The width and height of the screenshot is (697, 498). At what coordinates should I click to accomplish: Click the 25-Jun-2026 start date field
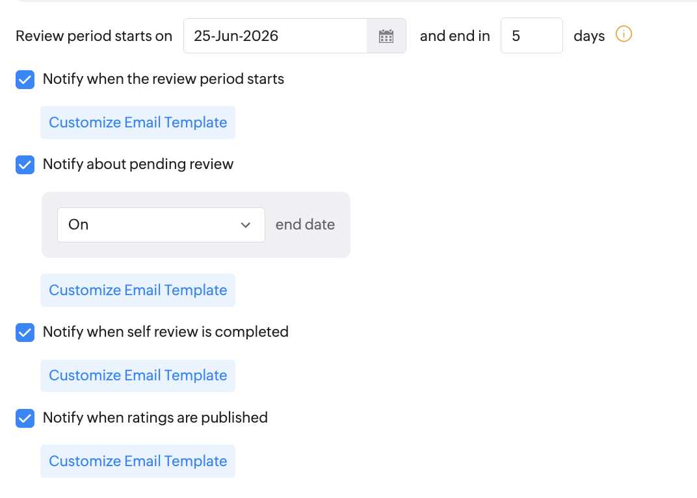[276, 36]
